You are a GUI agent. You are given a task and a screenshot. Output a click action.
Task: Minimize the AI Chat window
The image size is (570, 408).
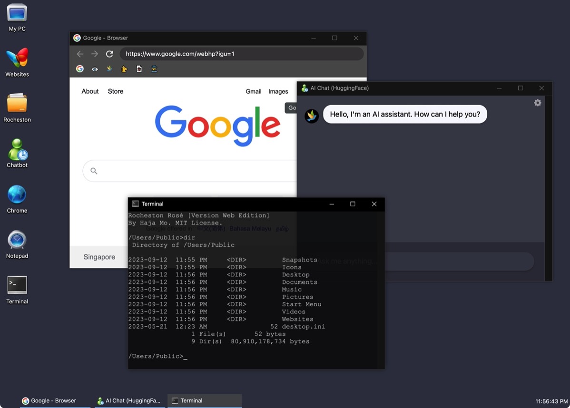[499, 88]
